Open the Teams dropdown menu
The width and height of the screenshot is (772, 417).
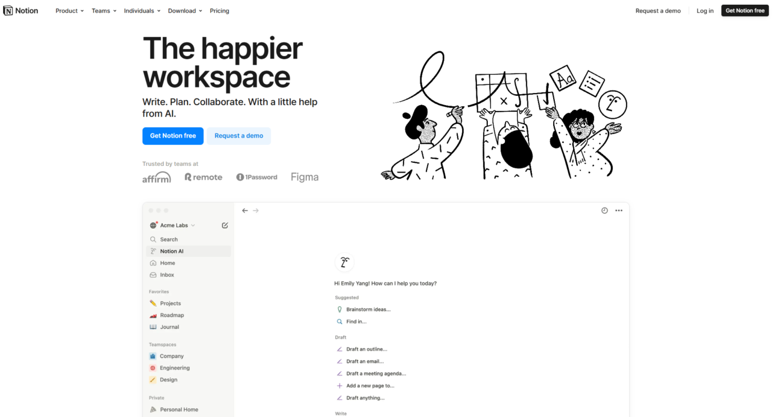104,11
